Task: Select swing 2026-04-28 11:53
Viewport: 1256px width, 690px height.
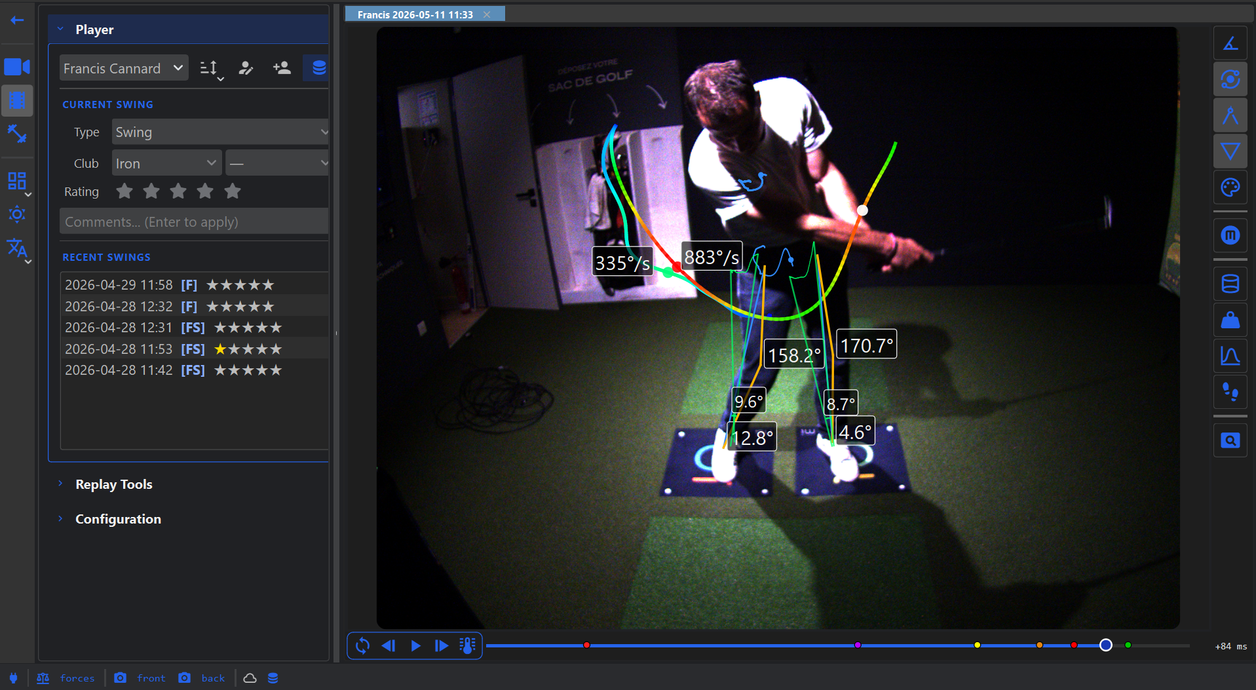Action: click(x=194, y=349)
